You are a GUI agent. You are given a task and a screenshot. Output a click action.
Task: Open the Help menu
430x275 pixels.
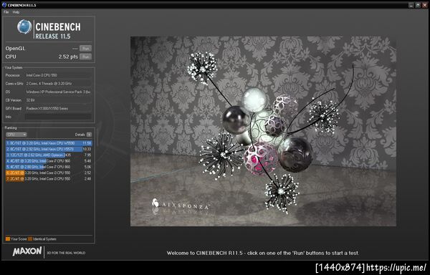16,12
